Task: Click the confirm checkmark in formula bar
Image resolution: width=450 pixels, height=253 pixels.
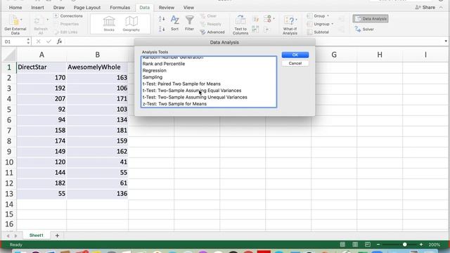Action: (x=49, y=41)
